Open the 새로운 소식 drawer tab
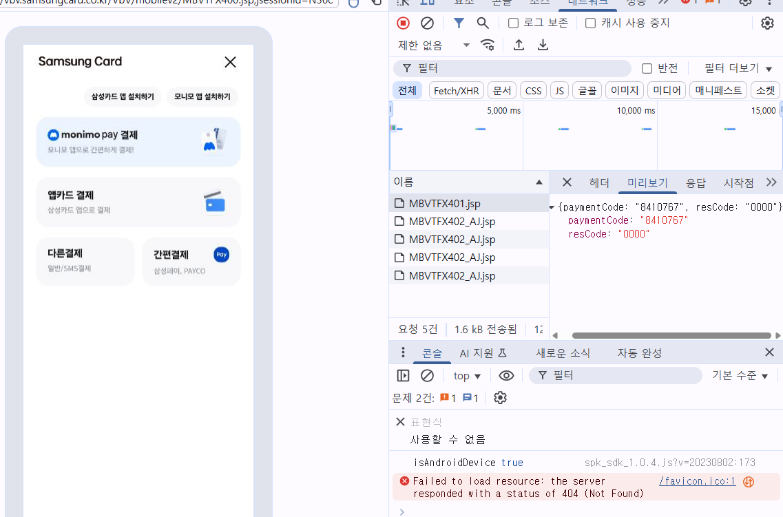783x517 pixels. 563,353
